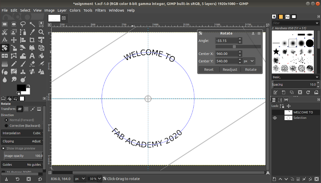Open the Colors menu
The image size is (321, 183).
coord(75,10)
